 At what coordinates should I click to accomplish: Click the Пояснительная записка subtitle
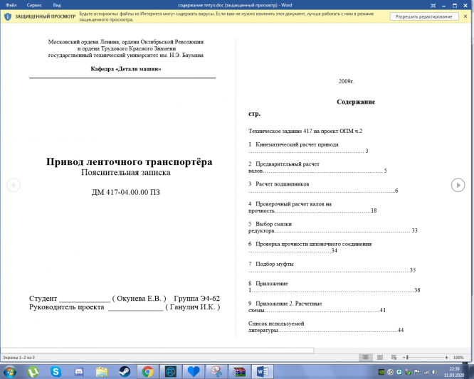click(126, 173)
